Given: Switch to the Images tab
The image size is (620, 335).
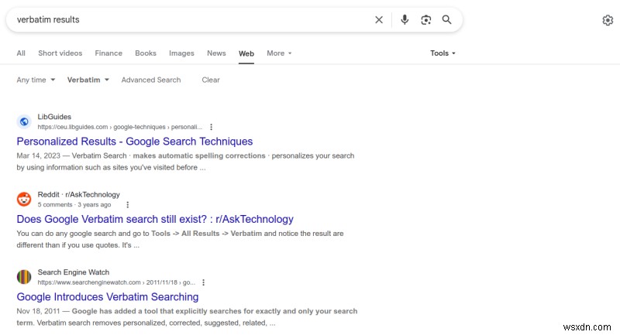Looking at the screenshot, I should click(181, 53).
